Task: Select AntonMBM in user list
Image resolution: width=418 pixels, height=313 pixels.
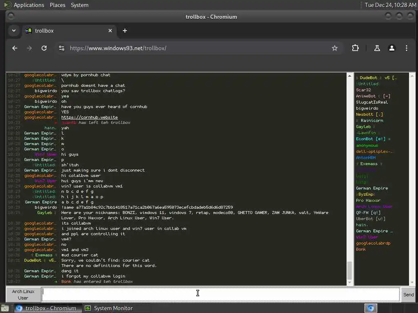Action: pyautogui.click(x=366, y=158)
